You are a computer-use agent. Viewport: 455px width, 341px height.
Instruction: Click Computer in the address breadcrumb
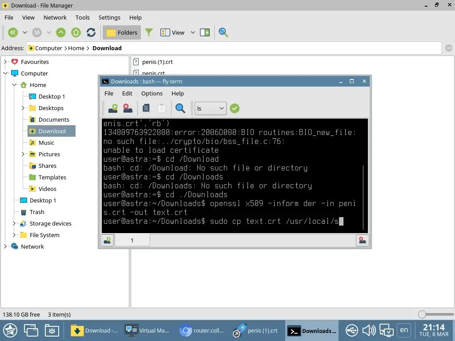pyautogui.click(x=48, y=48)
